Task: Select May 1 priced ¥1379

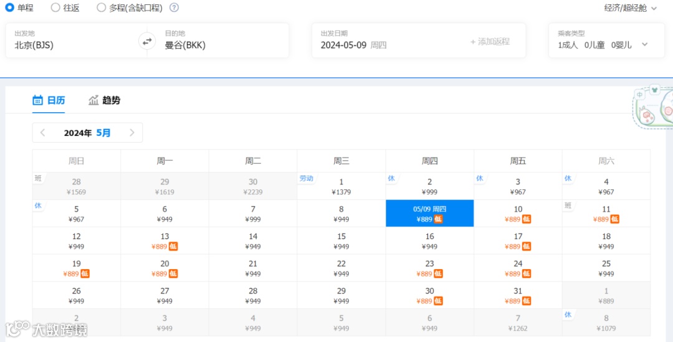Action: (341, 186)
